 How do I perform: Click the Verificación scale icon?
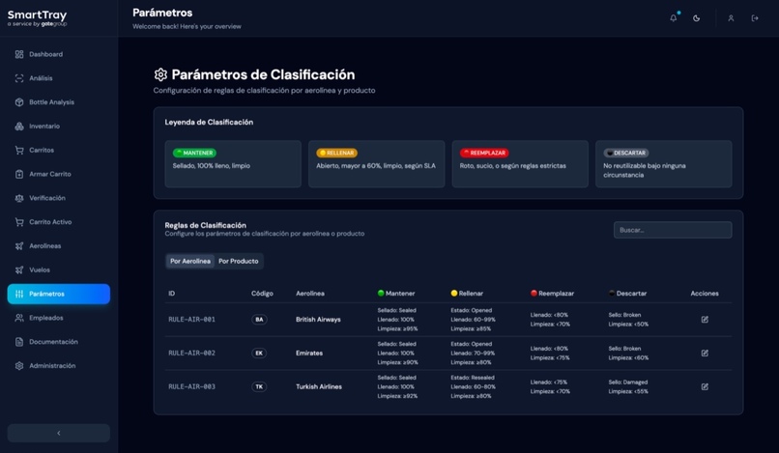tap(19, 198)
